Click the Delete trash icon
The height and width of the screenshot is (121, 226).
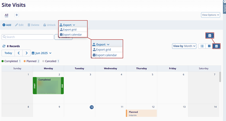(x=29, y=25)
